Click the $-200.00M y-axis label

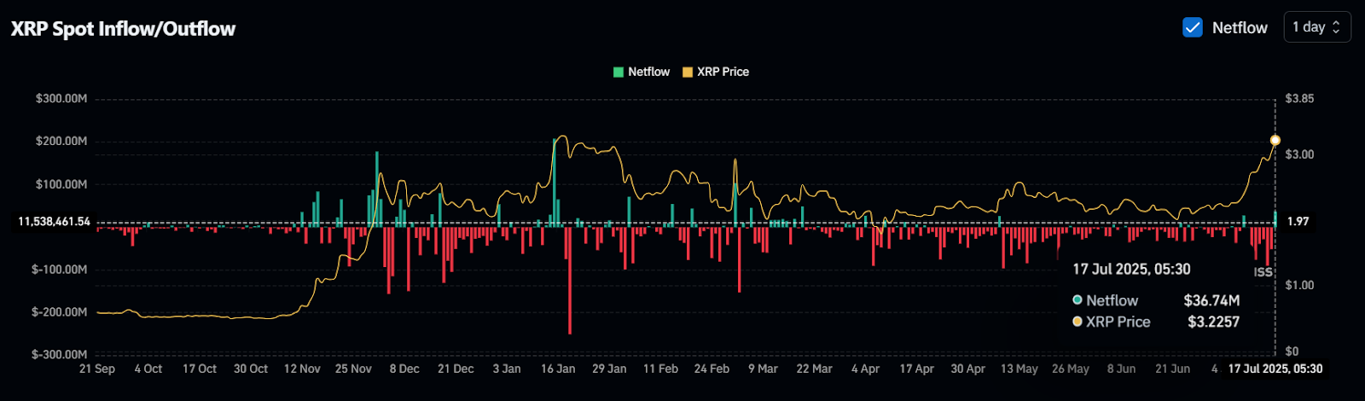[60, 312]
